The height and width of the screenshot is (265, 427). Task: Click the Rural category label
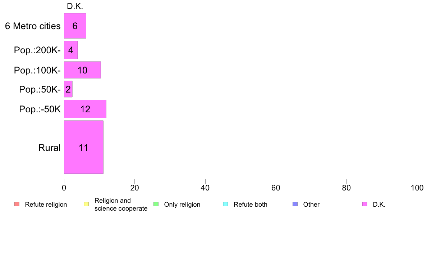pos(49,148)
